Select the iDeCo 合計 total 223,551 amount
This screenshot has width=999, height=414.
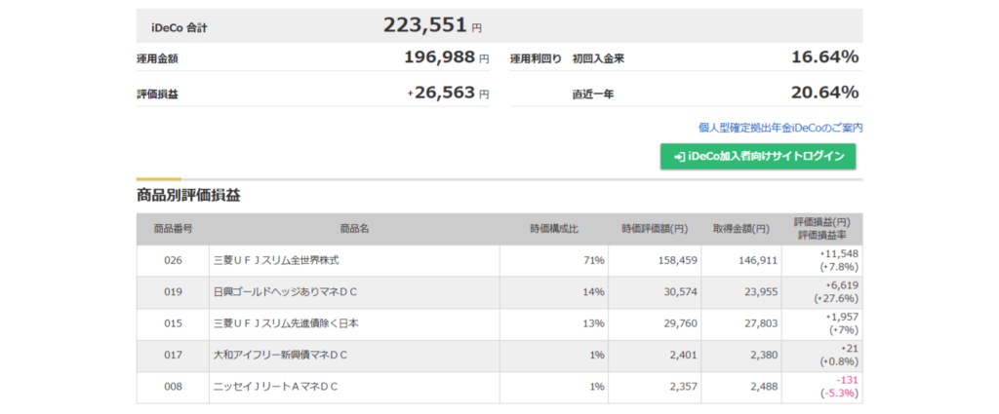point(425,25)
